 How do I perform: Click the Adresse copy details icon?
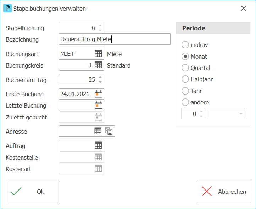[x=109, y=131]
